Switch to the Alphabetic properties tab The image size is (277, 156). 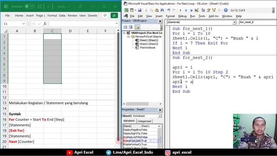click(129, 121)
